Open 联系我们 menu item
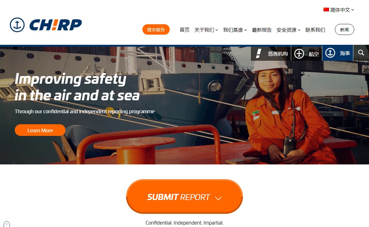The image size is (369, 227). pos(315,30)
